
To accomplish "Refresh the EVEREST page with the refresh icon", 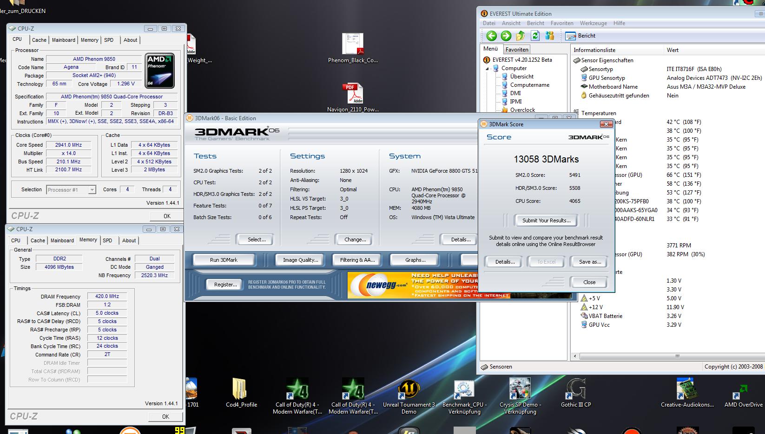I will 535,36.
